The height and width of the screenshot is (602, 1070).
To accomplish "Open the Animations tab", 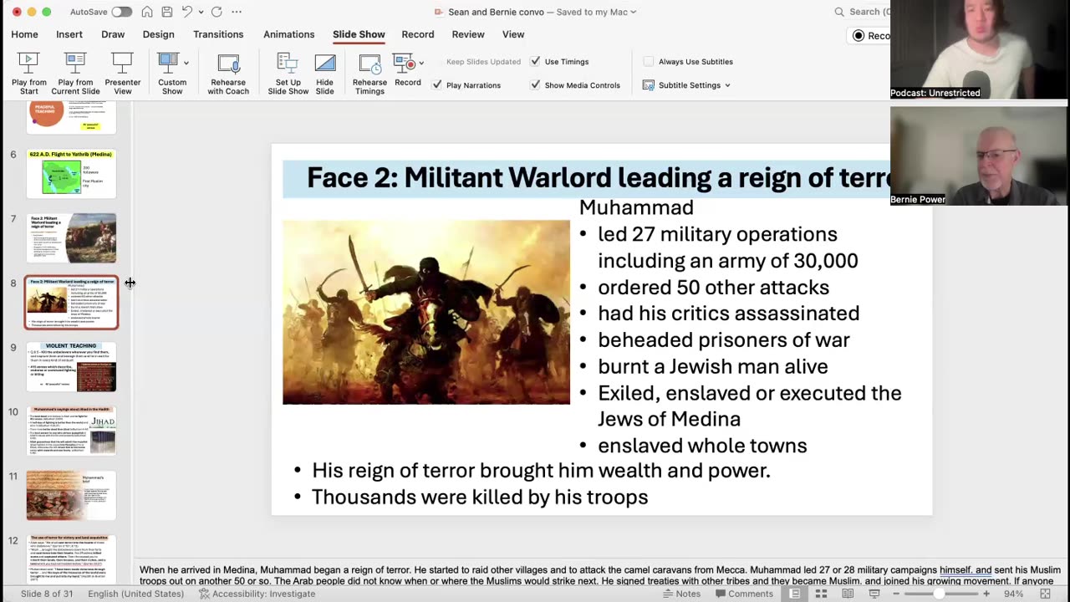I will coord(288,34).
